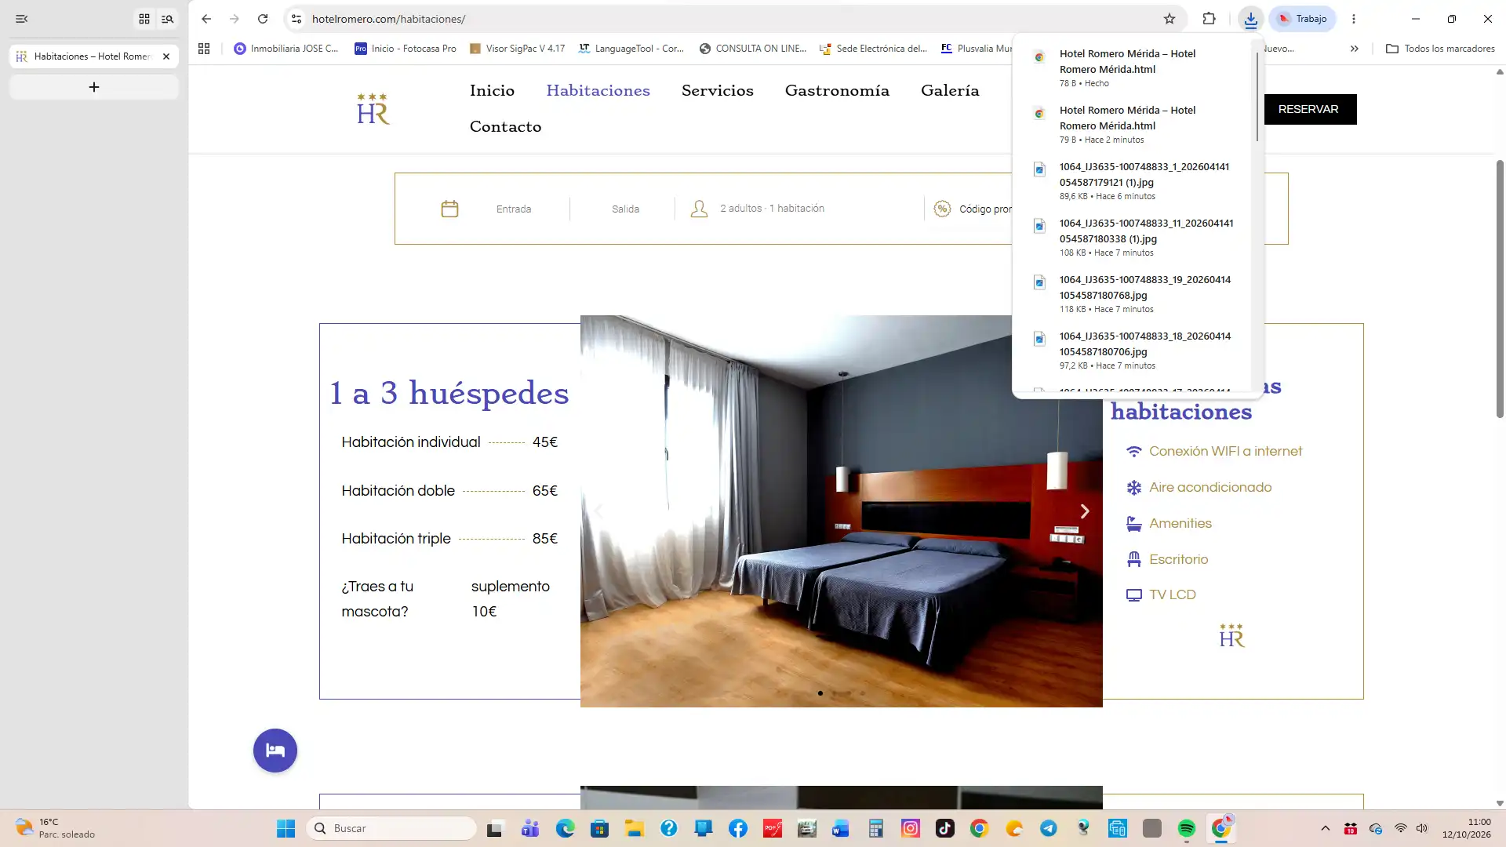Open the Trabajo profile dropdown
The width and height of the screenshot is (1506, 847).
coord(1302,19)
